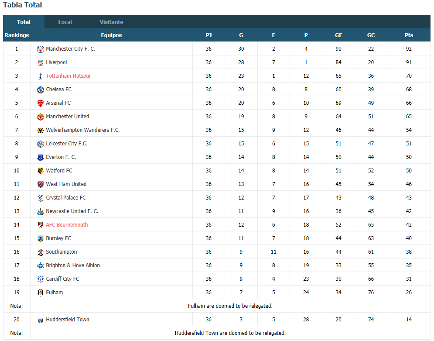Open the Burnley FC team link
434x341 pixels.
(58, 238)
